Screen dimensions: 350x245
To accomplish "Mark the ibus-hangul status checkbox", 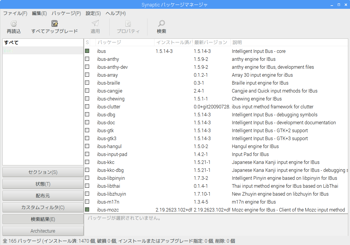I will [x=87, y=146].
